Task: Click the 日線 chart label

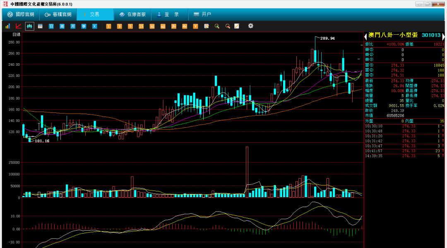Action: coord(17,34)
